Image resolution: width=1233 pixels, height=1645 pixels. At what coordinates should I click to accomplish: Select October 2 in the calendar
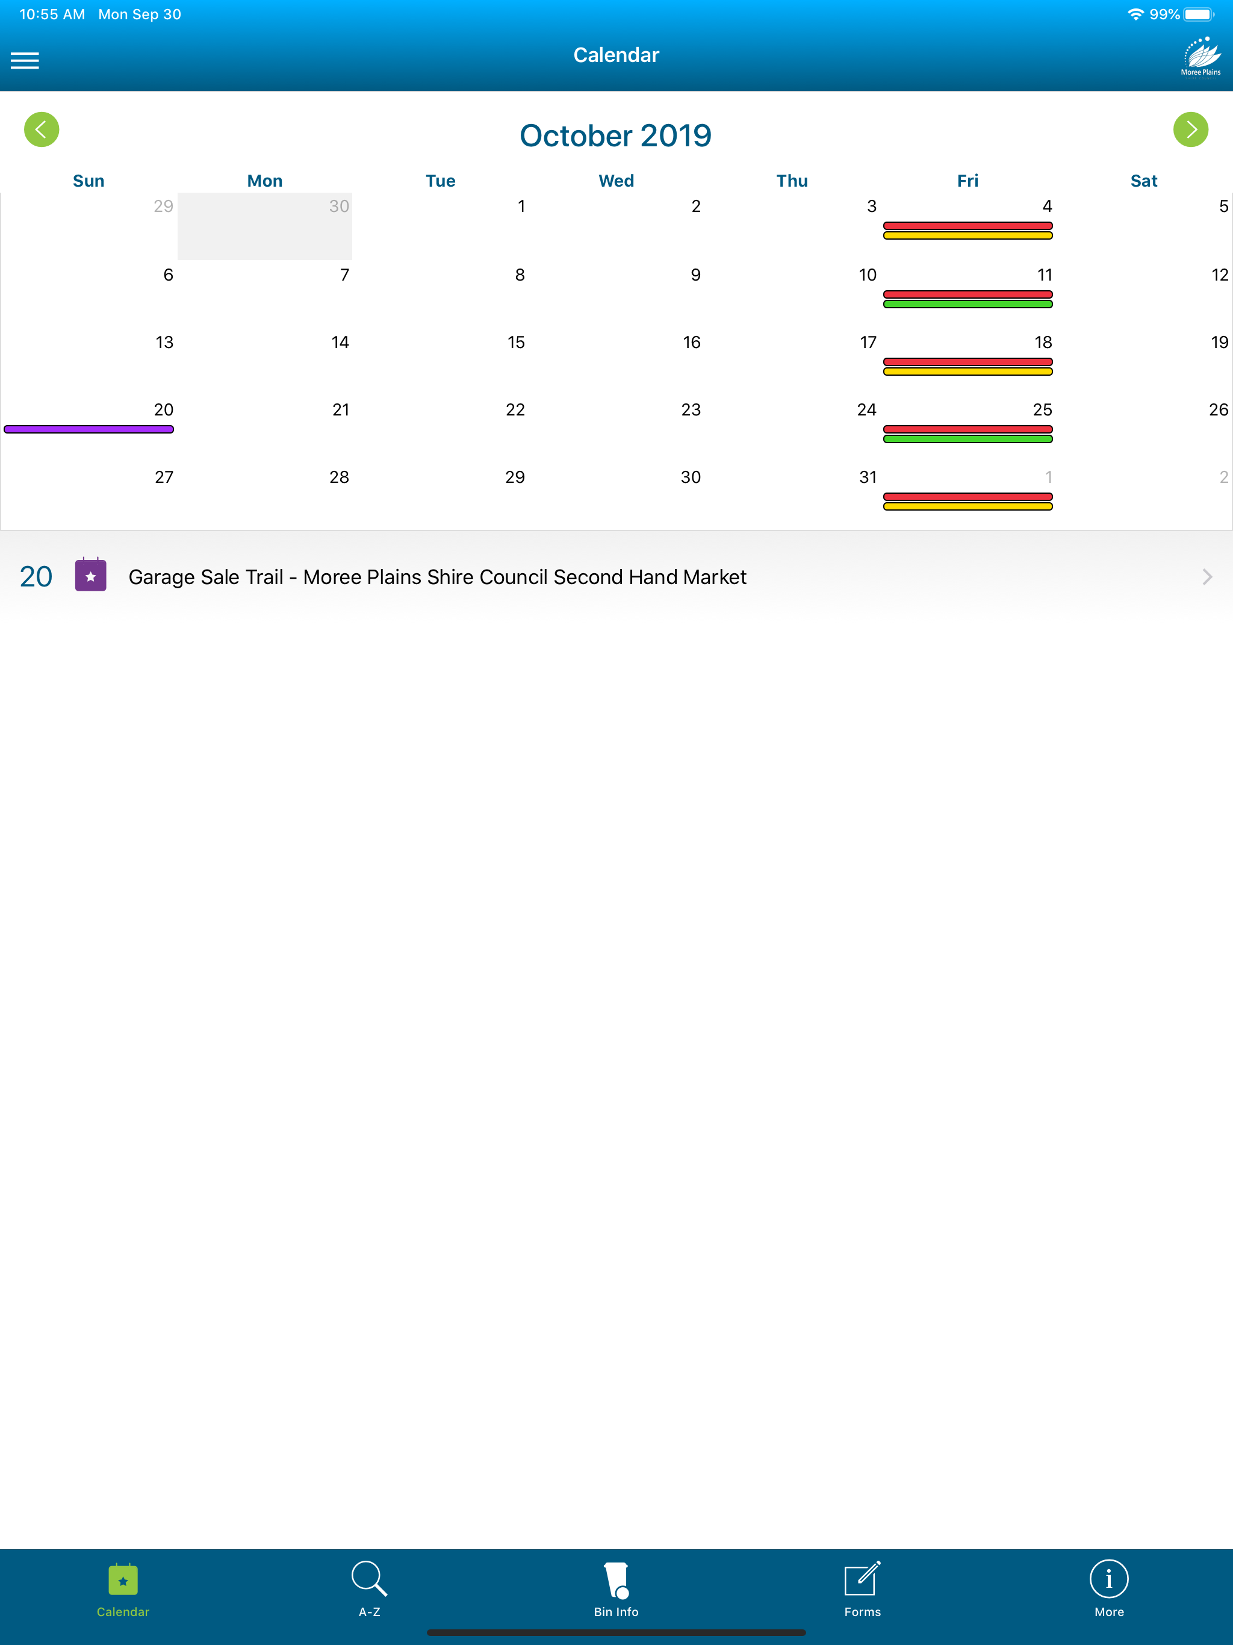coord(616,226)
